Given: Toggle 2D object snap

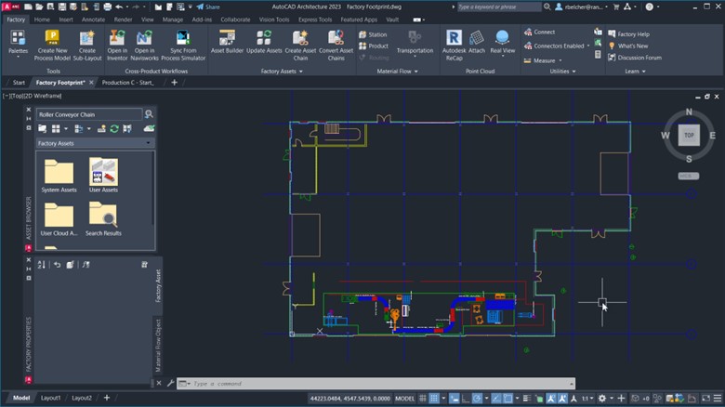Looking at the screenshot, I should pos(507,399).
